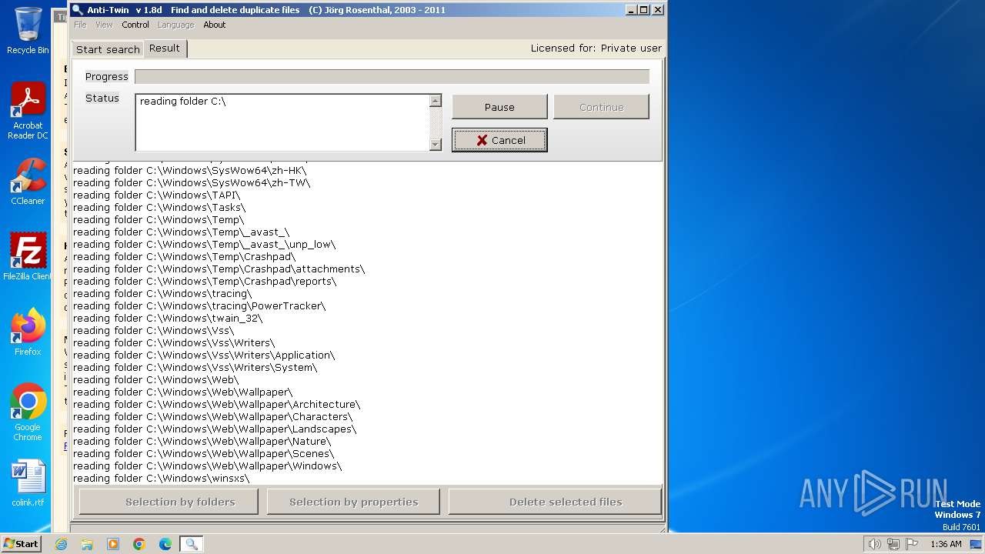Screen dimensions: 985x554
Task: Click the Anti-Twin title bar magnifier icon
Action: click(x=77, y=10)
